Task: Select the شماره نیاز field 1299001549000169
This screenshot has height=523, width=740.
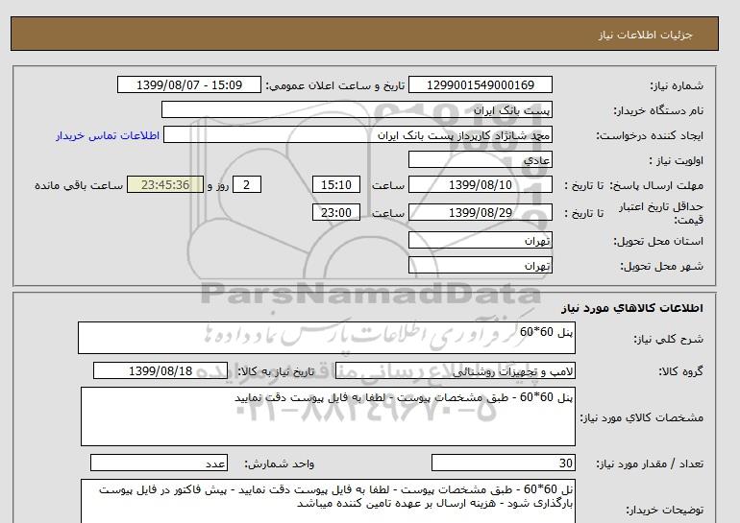Action: tap(480, 84)
